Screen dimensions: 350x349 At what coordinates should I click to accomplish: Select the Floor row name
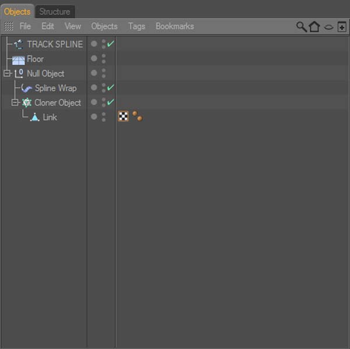pos(35,59)
